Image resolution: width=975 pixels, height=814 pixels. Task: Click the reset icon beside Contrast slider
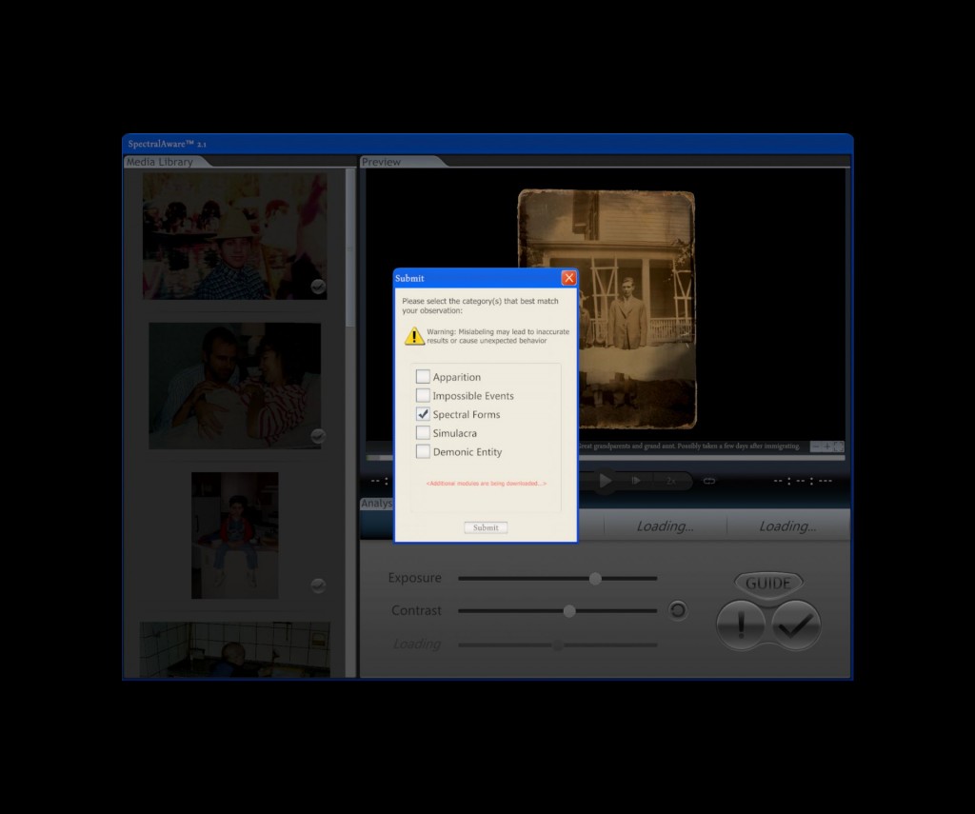pyautogui.click(x=678, y=610)
